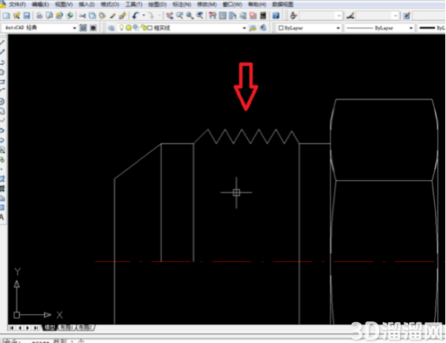Screen dimensions: 446x343
Task: Click the Copy icon
Action: click(92, 16)
